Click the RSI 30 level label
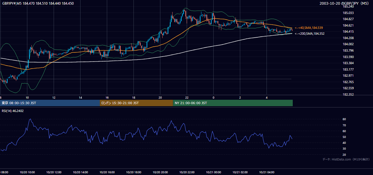 [344, 149]
